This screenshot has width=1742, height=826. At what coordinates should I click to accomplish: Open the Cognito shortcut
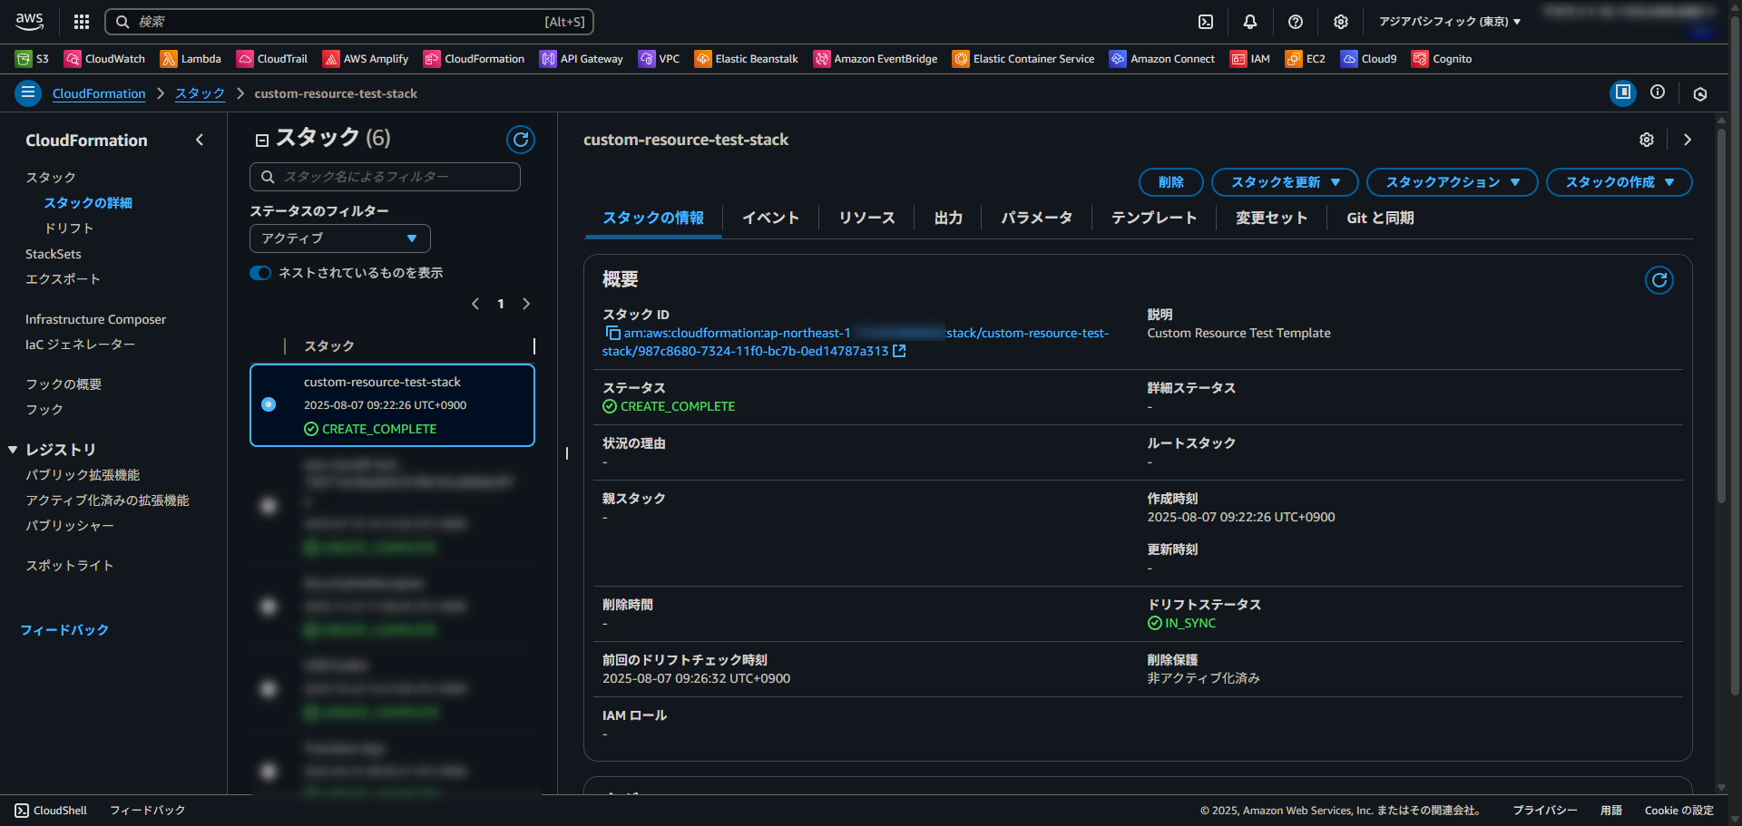(1442, 59)
